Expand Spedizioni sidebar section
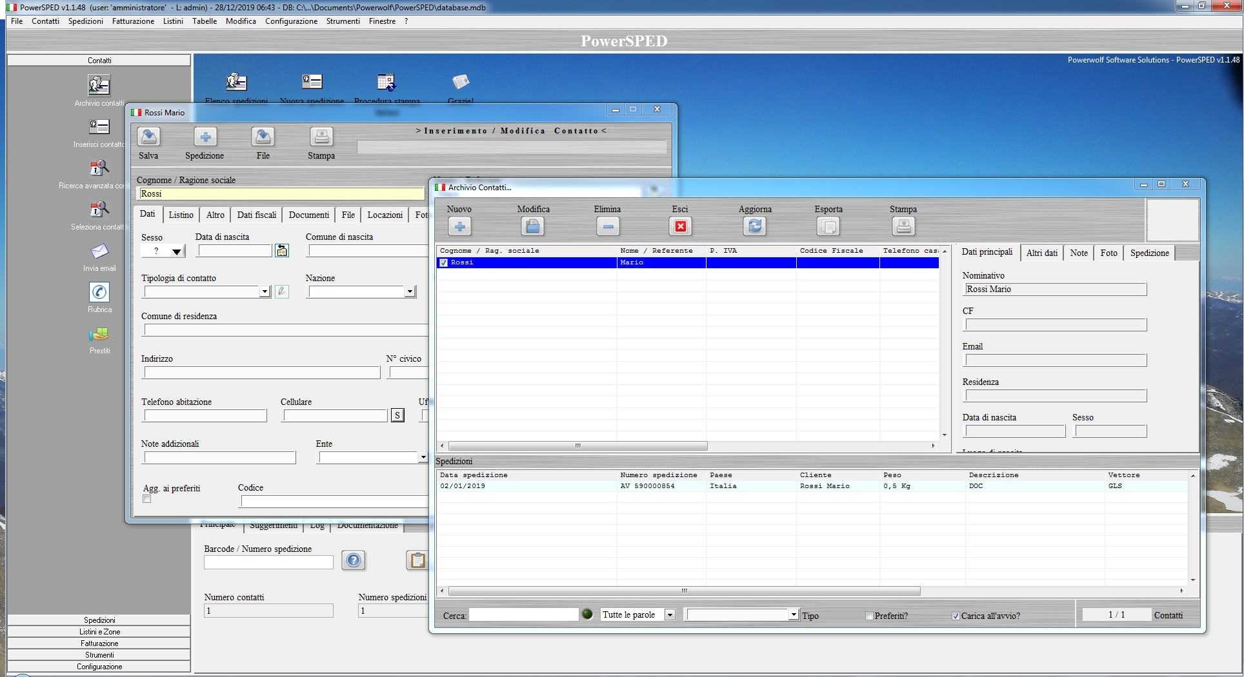The height and width of the screenshot is (677, 1244). (x=99, y=620)
